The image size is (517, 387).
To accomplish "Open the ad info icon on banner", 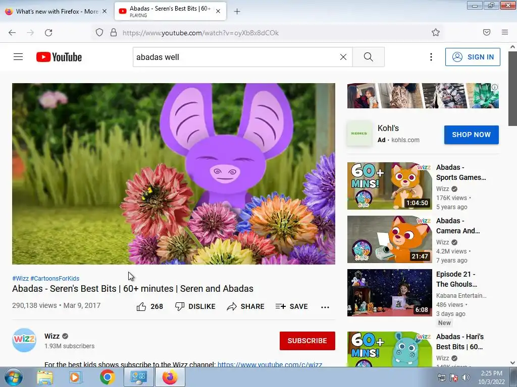I will pyautogui.click(x=495, y=87).
